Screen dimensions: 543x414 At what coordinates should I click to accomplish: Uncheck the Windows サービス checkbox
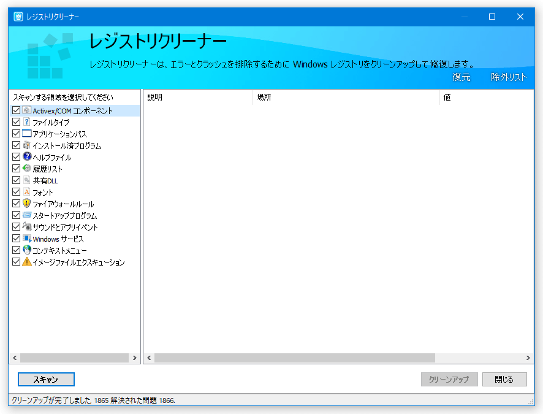click(x=16, y=239)
